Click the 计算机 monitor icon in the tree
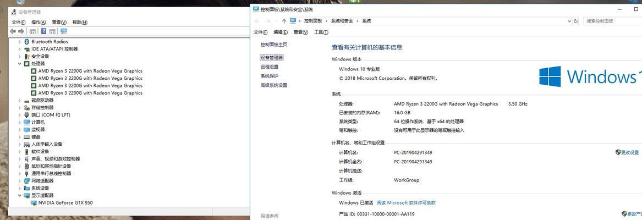The height and width of the screenshot is (220, 642). [26, 123]
